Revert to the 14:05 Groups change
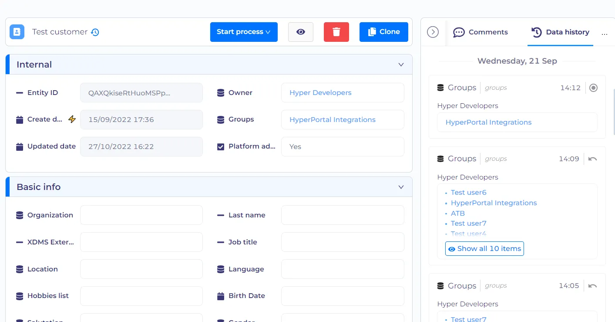Screen dimensions: 615x322 click(x=592, y=286)
